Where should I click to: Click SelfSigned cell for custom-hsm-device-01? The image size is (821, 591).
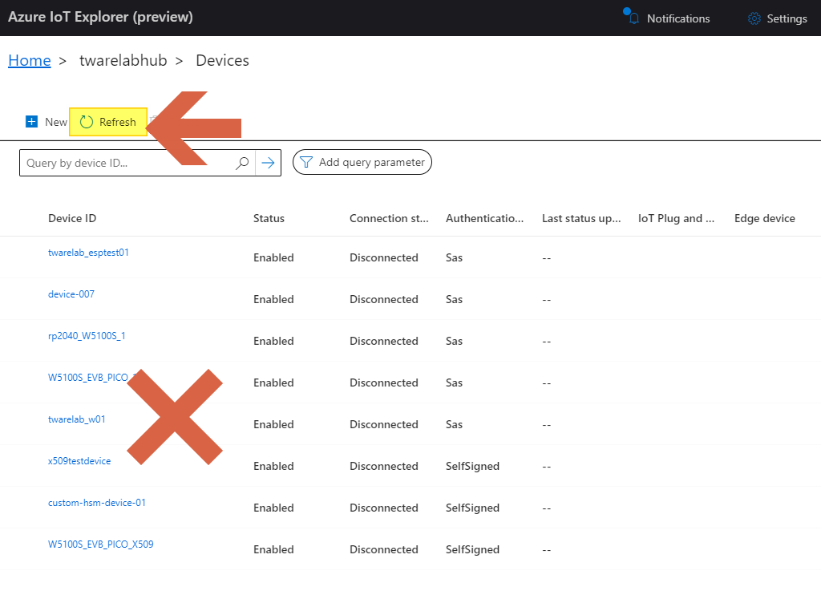(472, 508)
